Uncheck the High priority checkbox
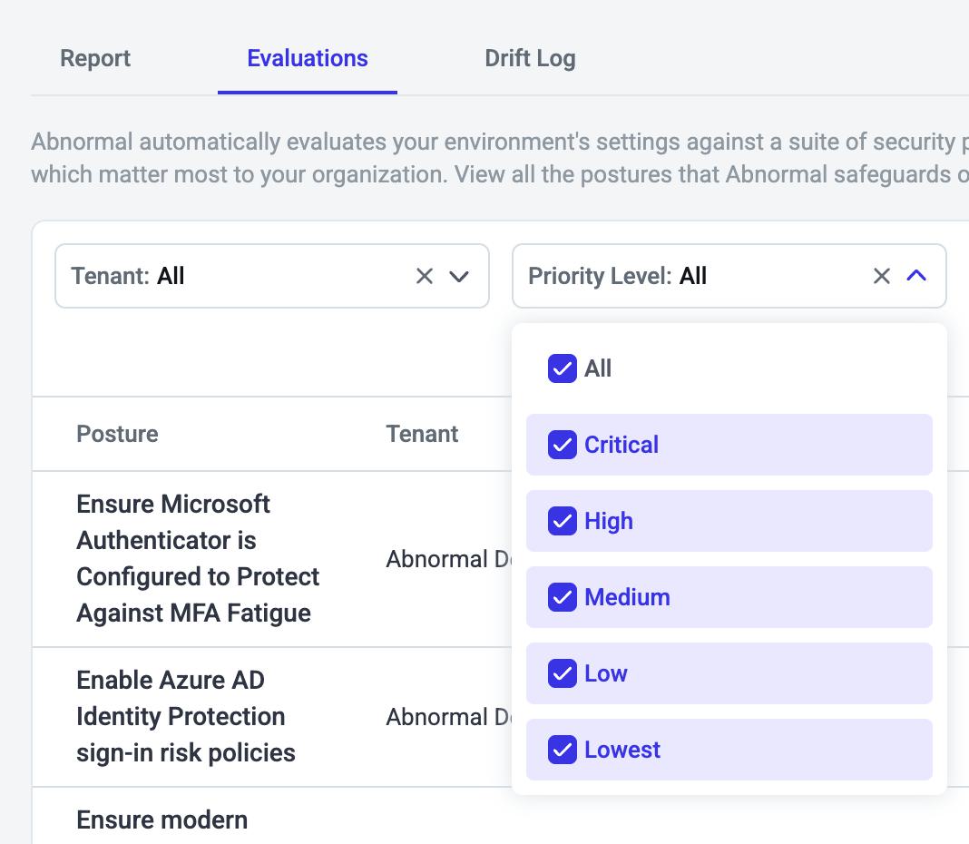Image resolution: width=969 pixels, height=844 pixels. (563, 521)
